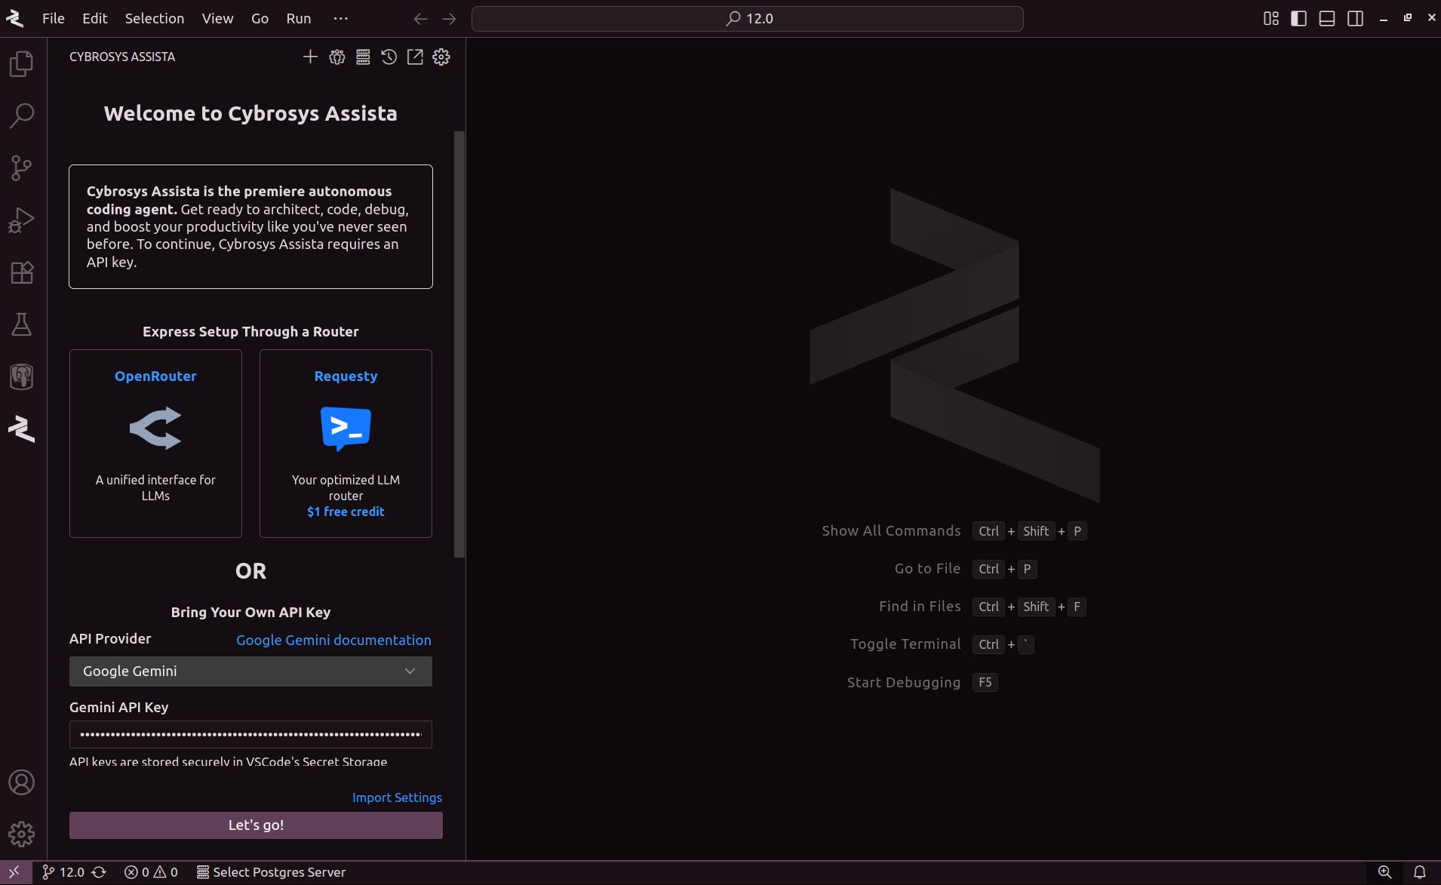Click the command center search box 12.0

point(747,19)
